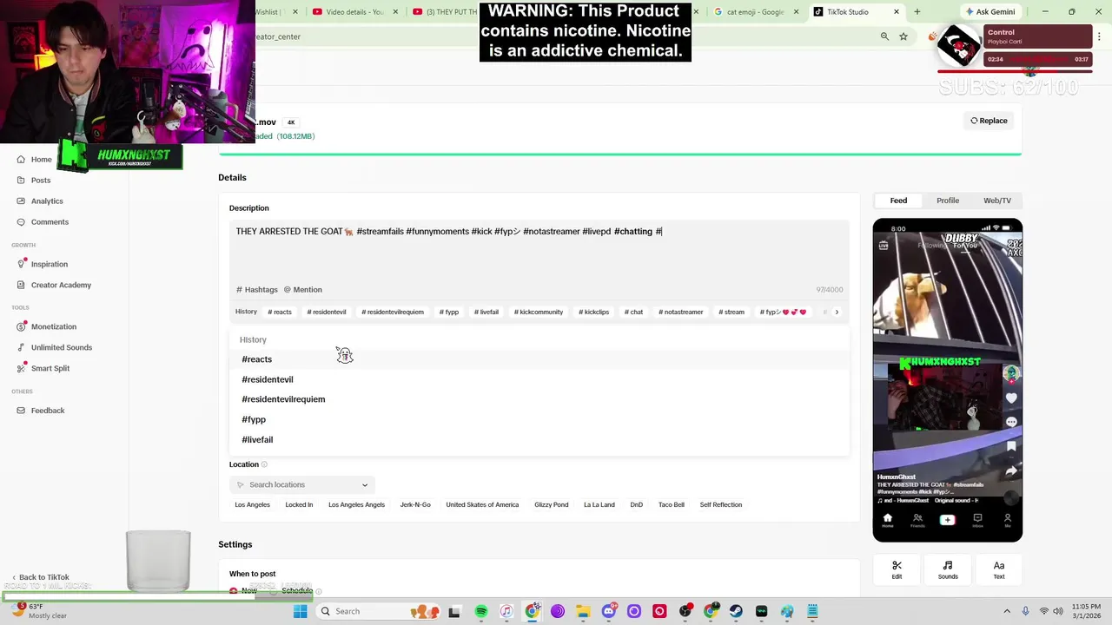Open the weather widget showing 63°F
The height and width of the screenshot is (625, 1112).
37,611
